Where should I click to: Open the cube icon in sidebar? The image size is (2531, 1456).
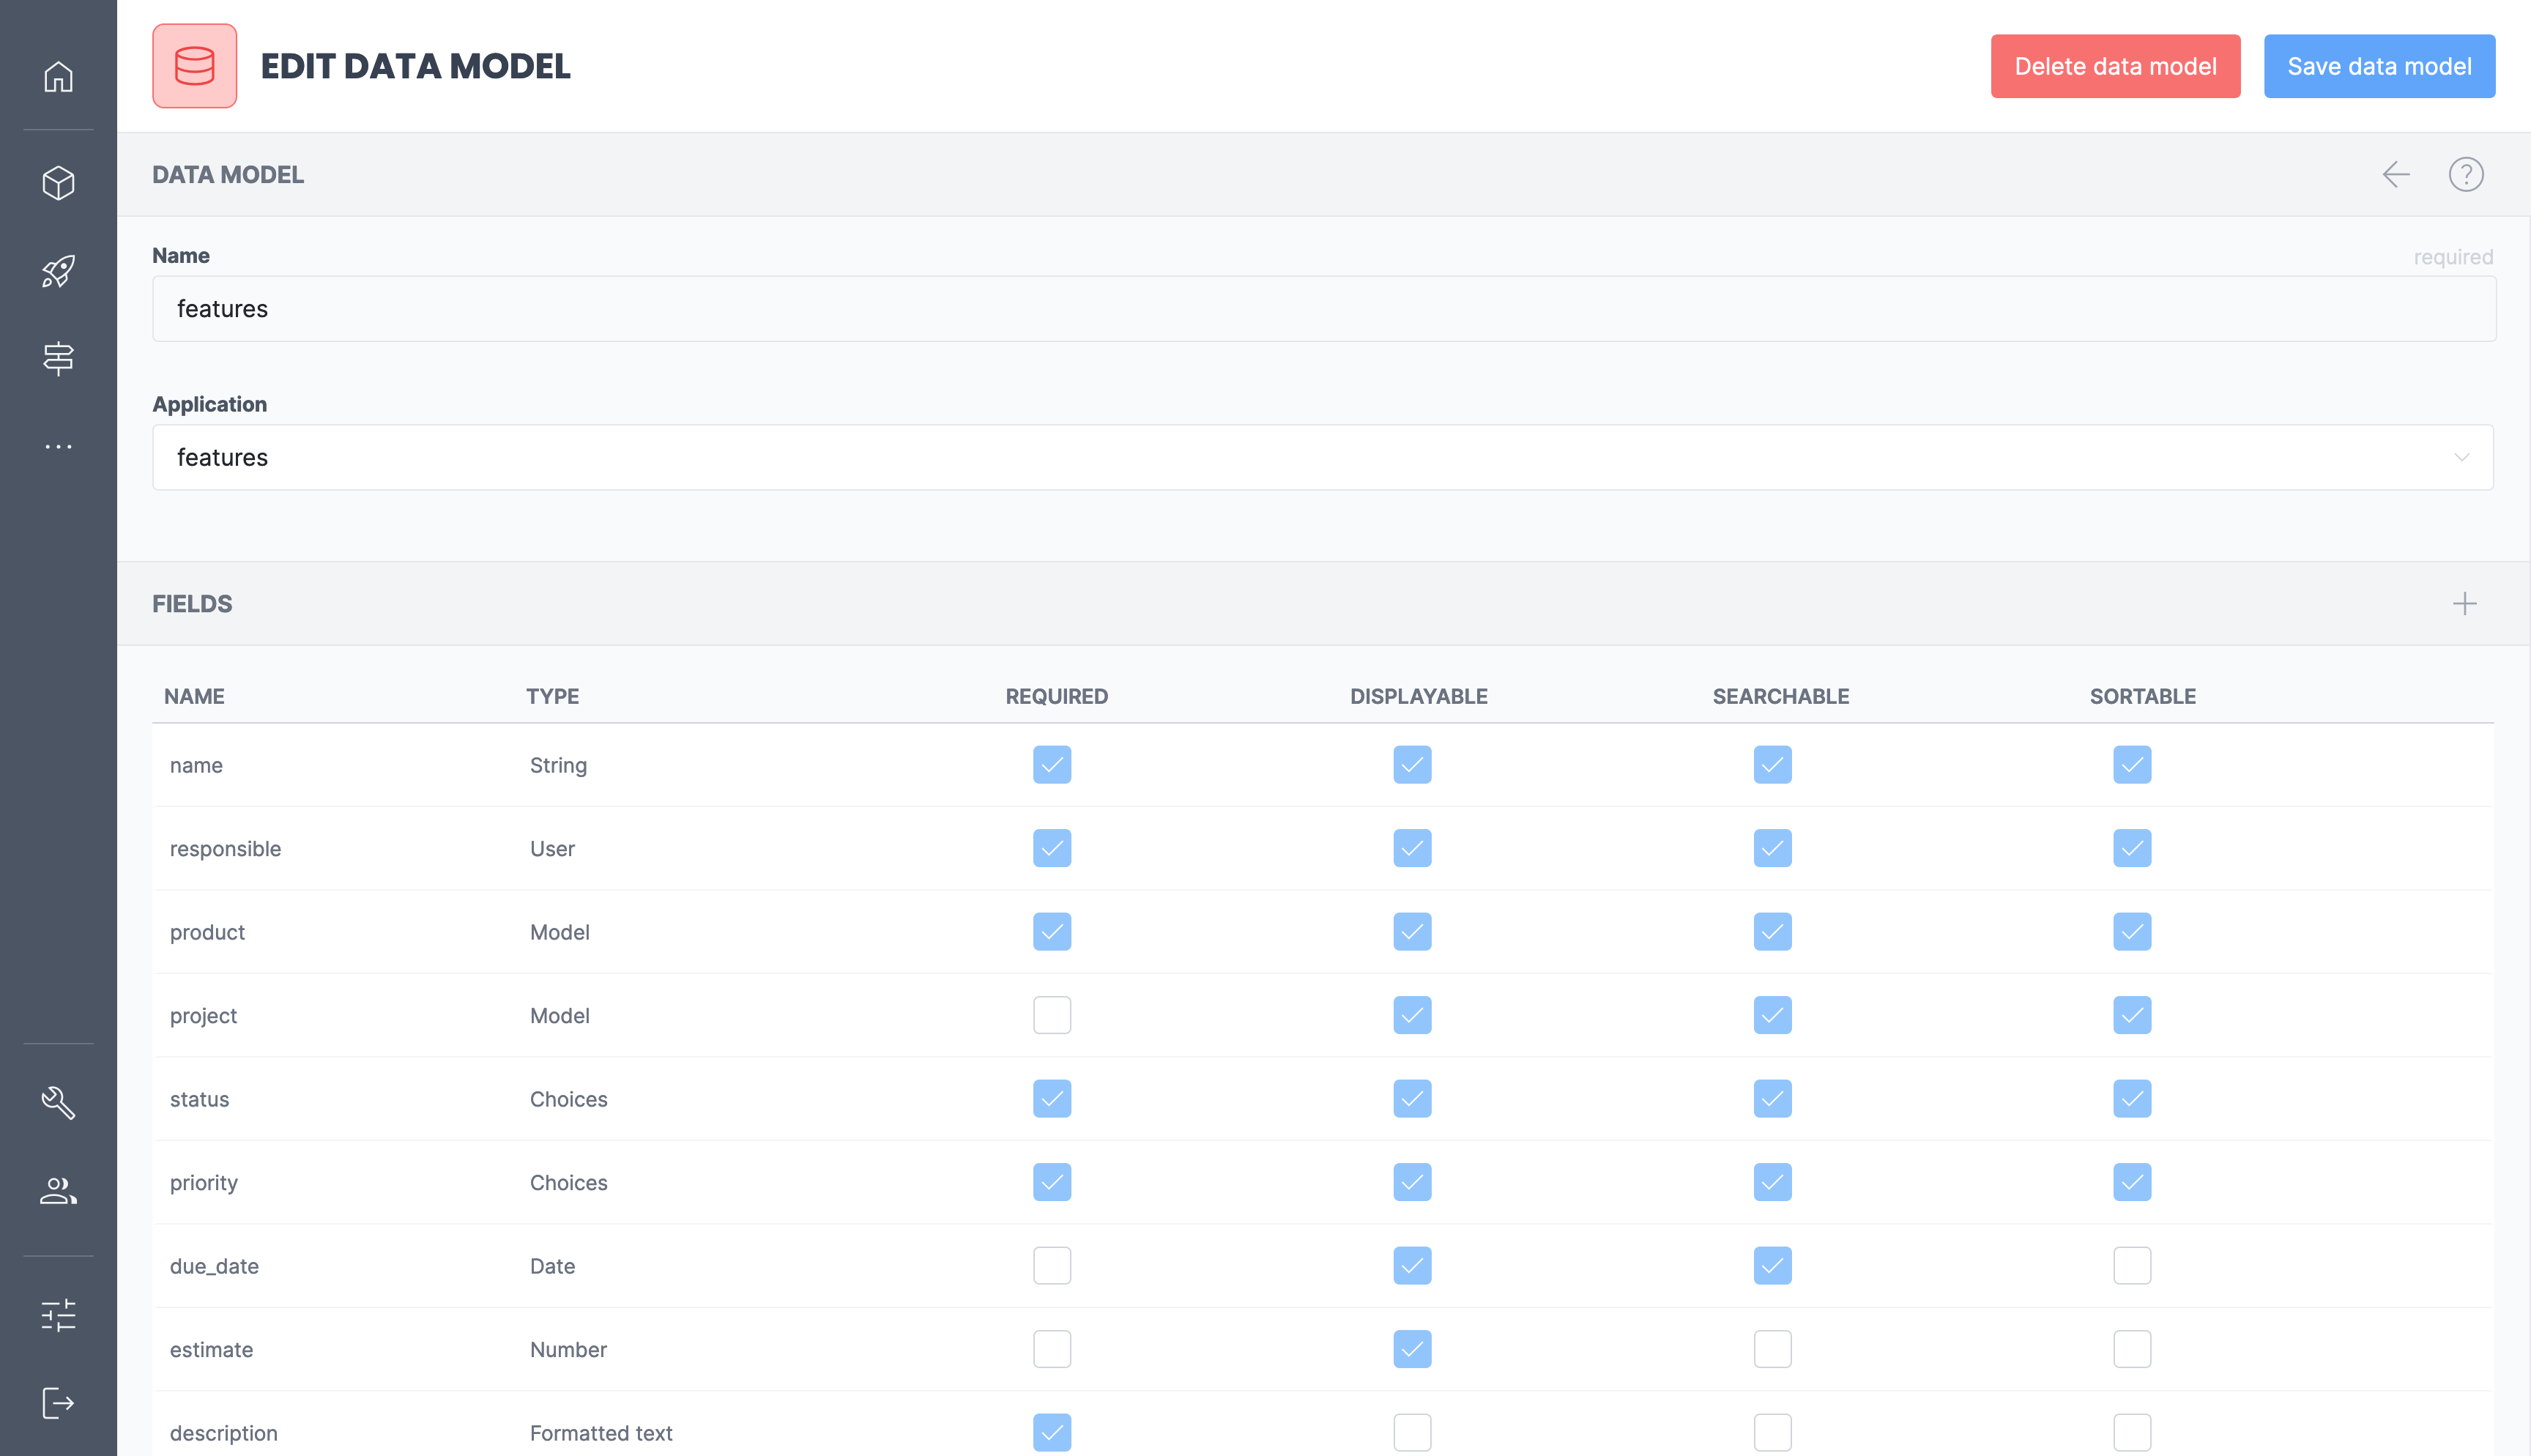pos(58,183)
